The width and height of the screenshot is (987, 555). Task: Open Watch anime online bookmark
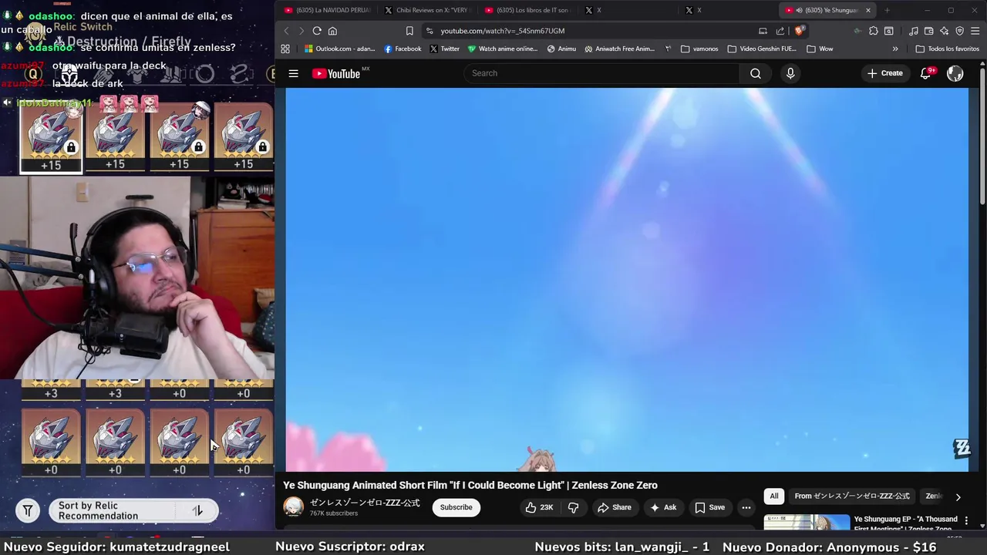pos(502,49)
